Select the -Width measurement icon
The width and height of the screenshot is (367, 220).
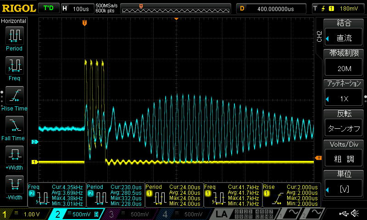coord(14,186)
